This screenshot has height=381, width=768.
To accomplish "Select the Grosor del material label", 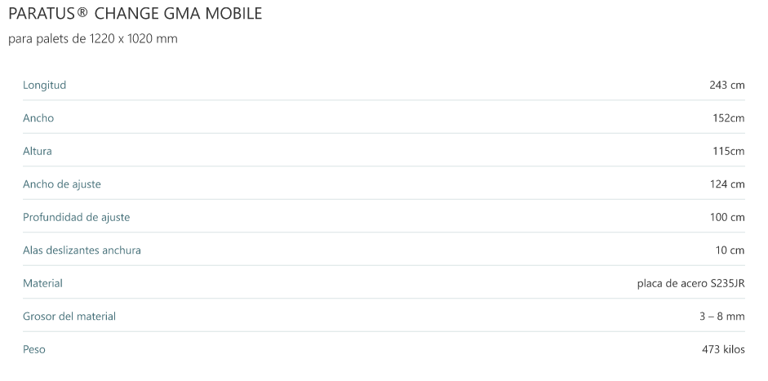I will tap(69, 317).
